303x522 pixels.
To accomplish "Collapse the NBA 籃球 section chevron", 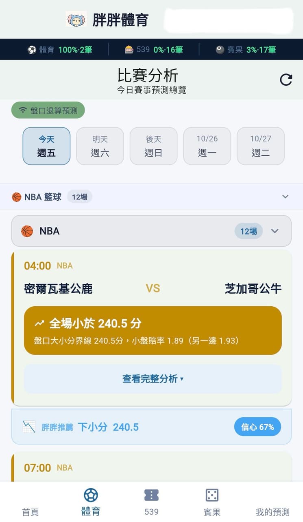I will 286,197.
